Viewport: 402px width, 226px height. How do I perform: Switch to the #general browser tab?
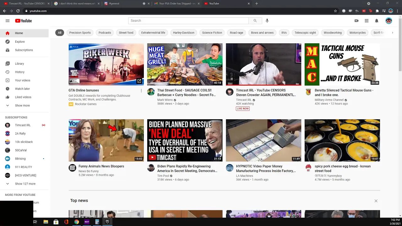click(126, 3)
